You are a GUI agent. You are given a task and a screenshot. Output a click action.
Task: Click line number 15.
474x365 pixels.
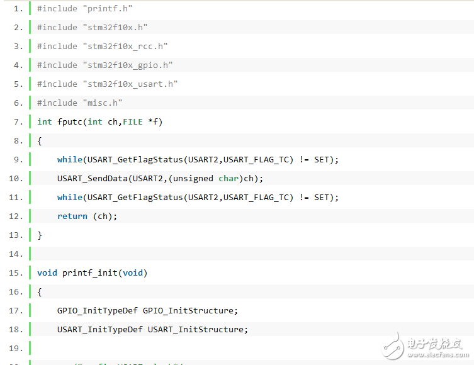point(16,273)
